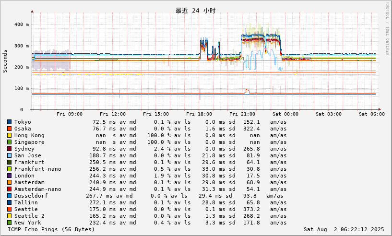Click the Sat Aug 2 06:22:12 2025 timestamp
This screenshot has width=392, height=236.
click(344, 229)
